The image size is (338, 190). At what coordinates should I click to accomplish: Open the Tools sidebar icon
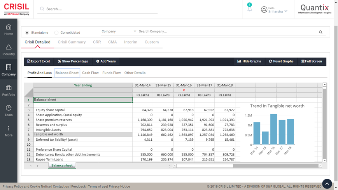(9, 110)
